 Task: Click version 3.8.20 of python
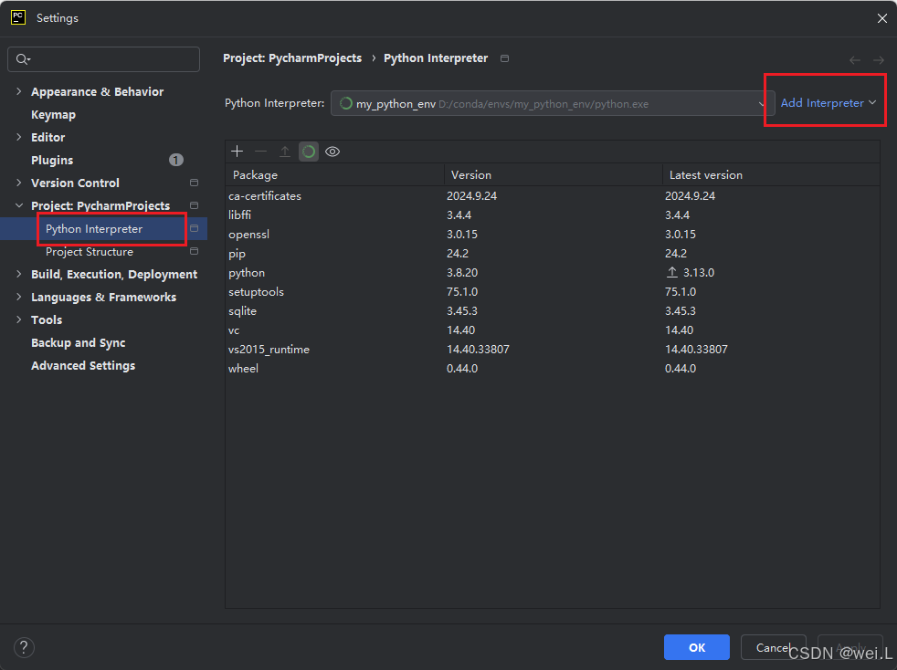coord(462,273)
